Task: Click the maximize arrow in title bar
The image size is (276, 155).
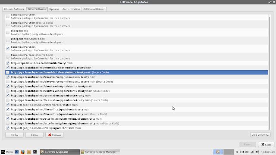Action: [270, 2]
